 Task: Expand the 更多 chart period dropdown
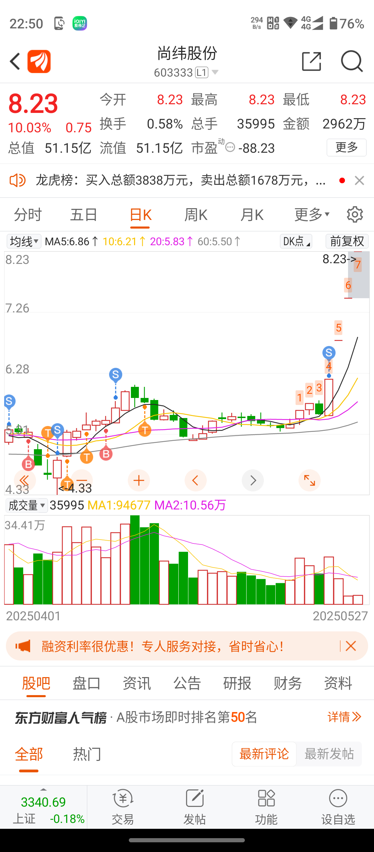pos(312,215)
